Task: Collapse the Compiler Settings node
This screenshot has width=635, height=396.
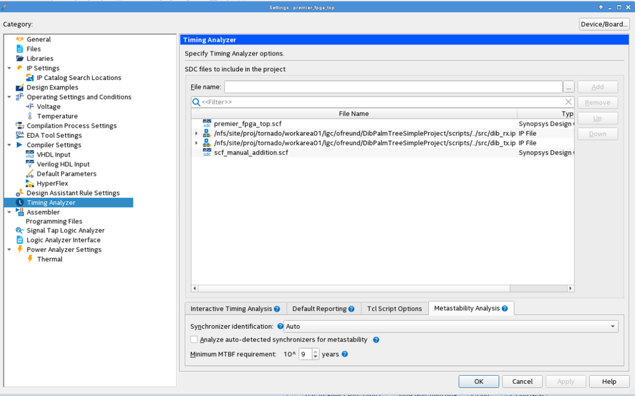Action: pyautogui.click(x=10, y=145)
